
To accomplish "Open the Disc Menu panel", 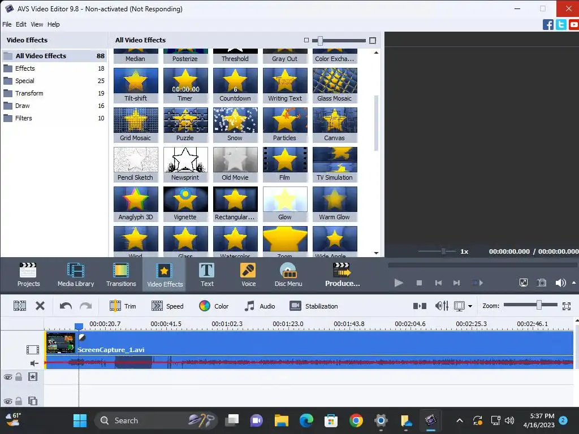I will (288, 275).
